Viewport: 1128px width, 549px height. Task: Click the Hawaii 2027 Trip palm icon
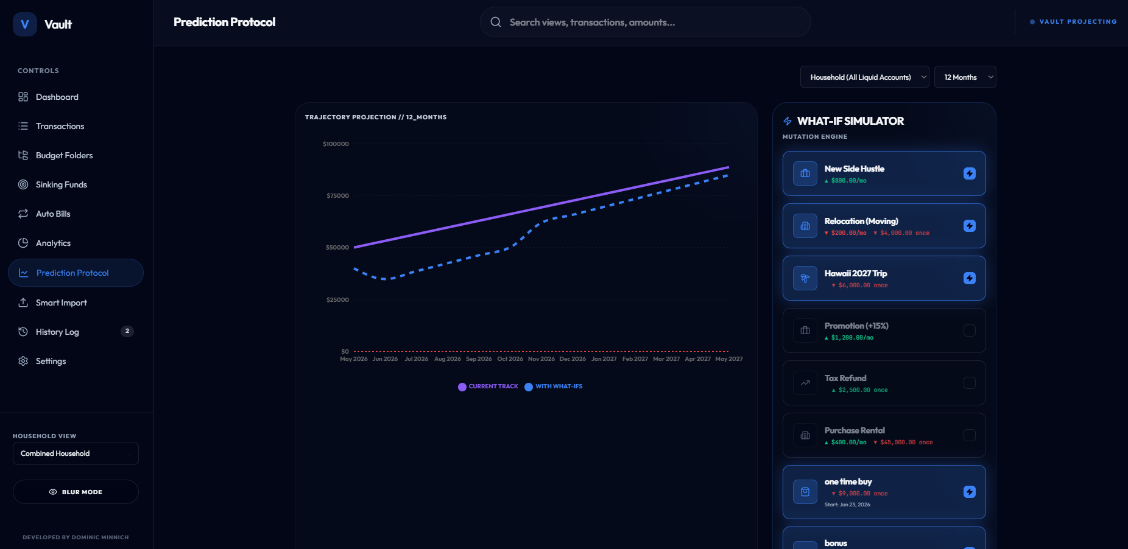pyautogui.click(x=805, y=278)
